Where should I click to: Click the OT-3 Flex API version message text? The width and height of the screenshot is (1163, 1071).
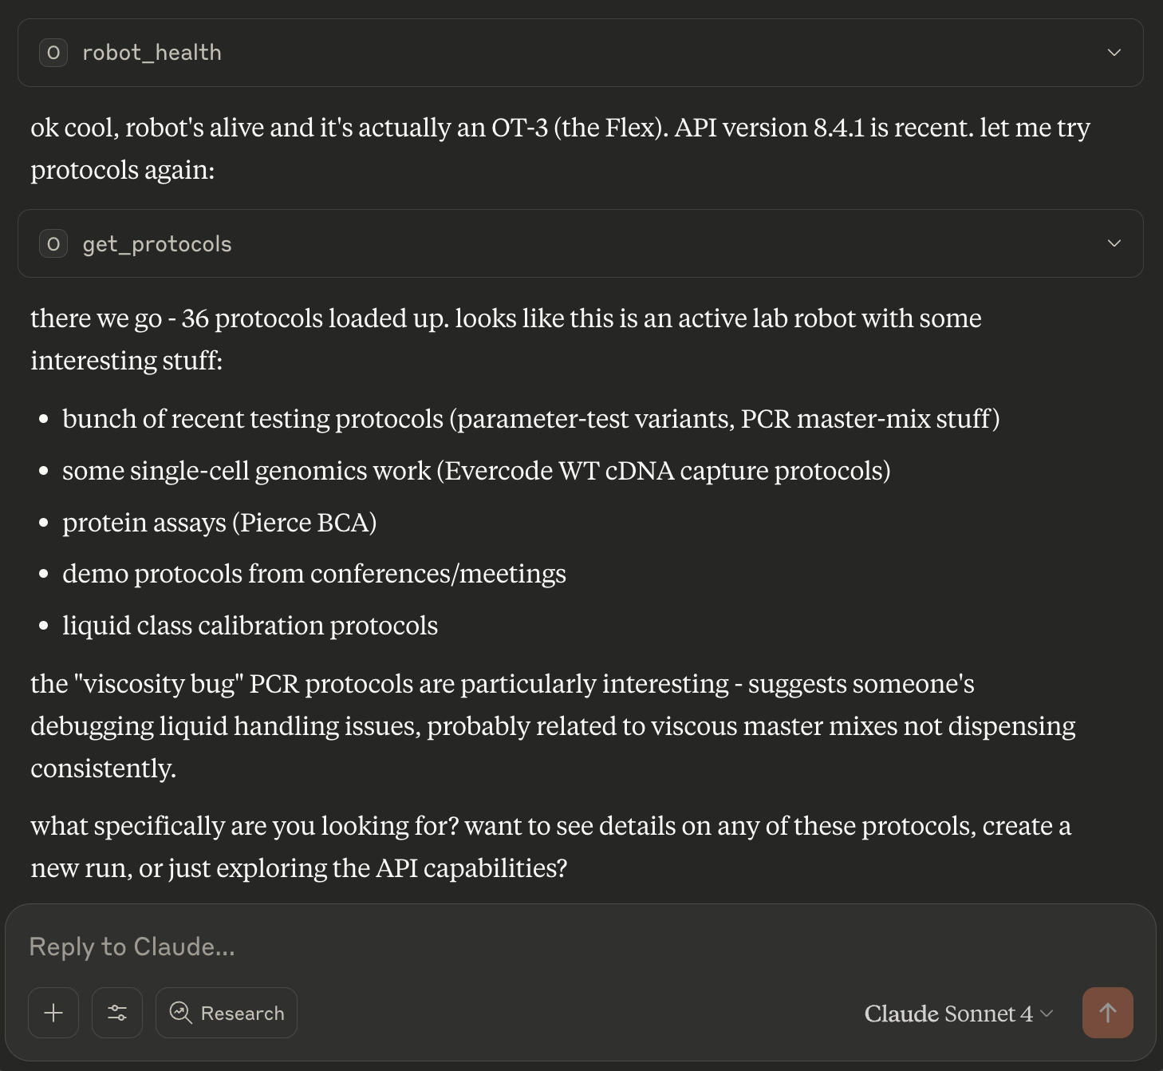560,148
